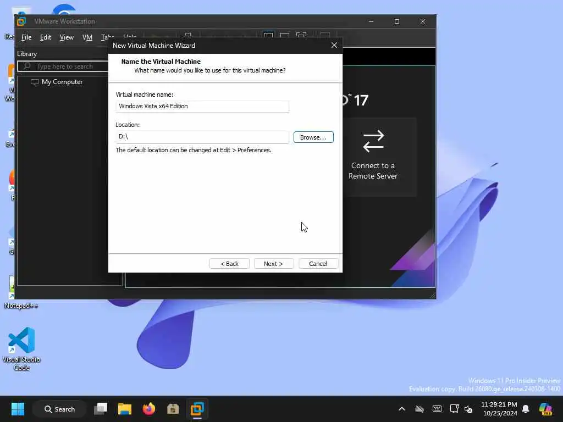Click the Library search box
The width and height of the screenshot is (563, 422).
(63, 66)
